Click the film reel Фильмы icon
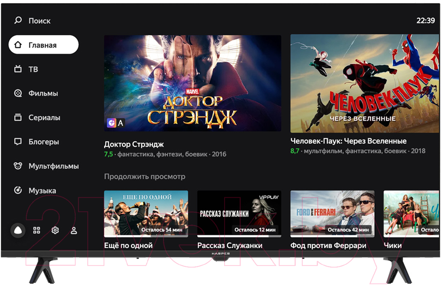Screen dimensions: 441x285 tap(18, 93)
